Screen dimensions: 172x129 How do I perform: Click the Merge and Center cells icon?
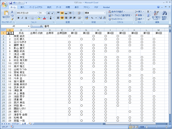click(x=80, y=18)
